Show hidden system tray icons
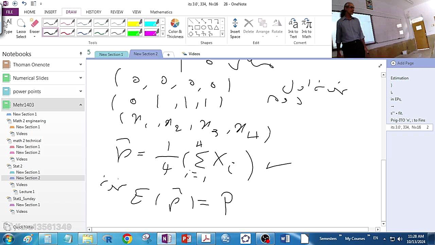The height and width of the screenshot is (245, 435). click(x=384, y=239)
